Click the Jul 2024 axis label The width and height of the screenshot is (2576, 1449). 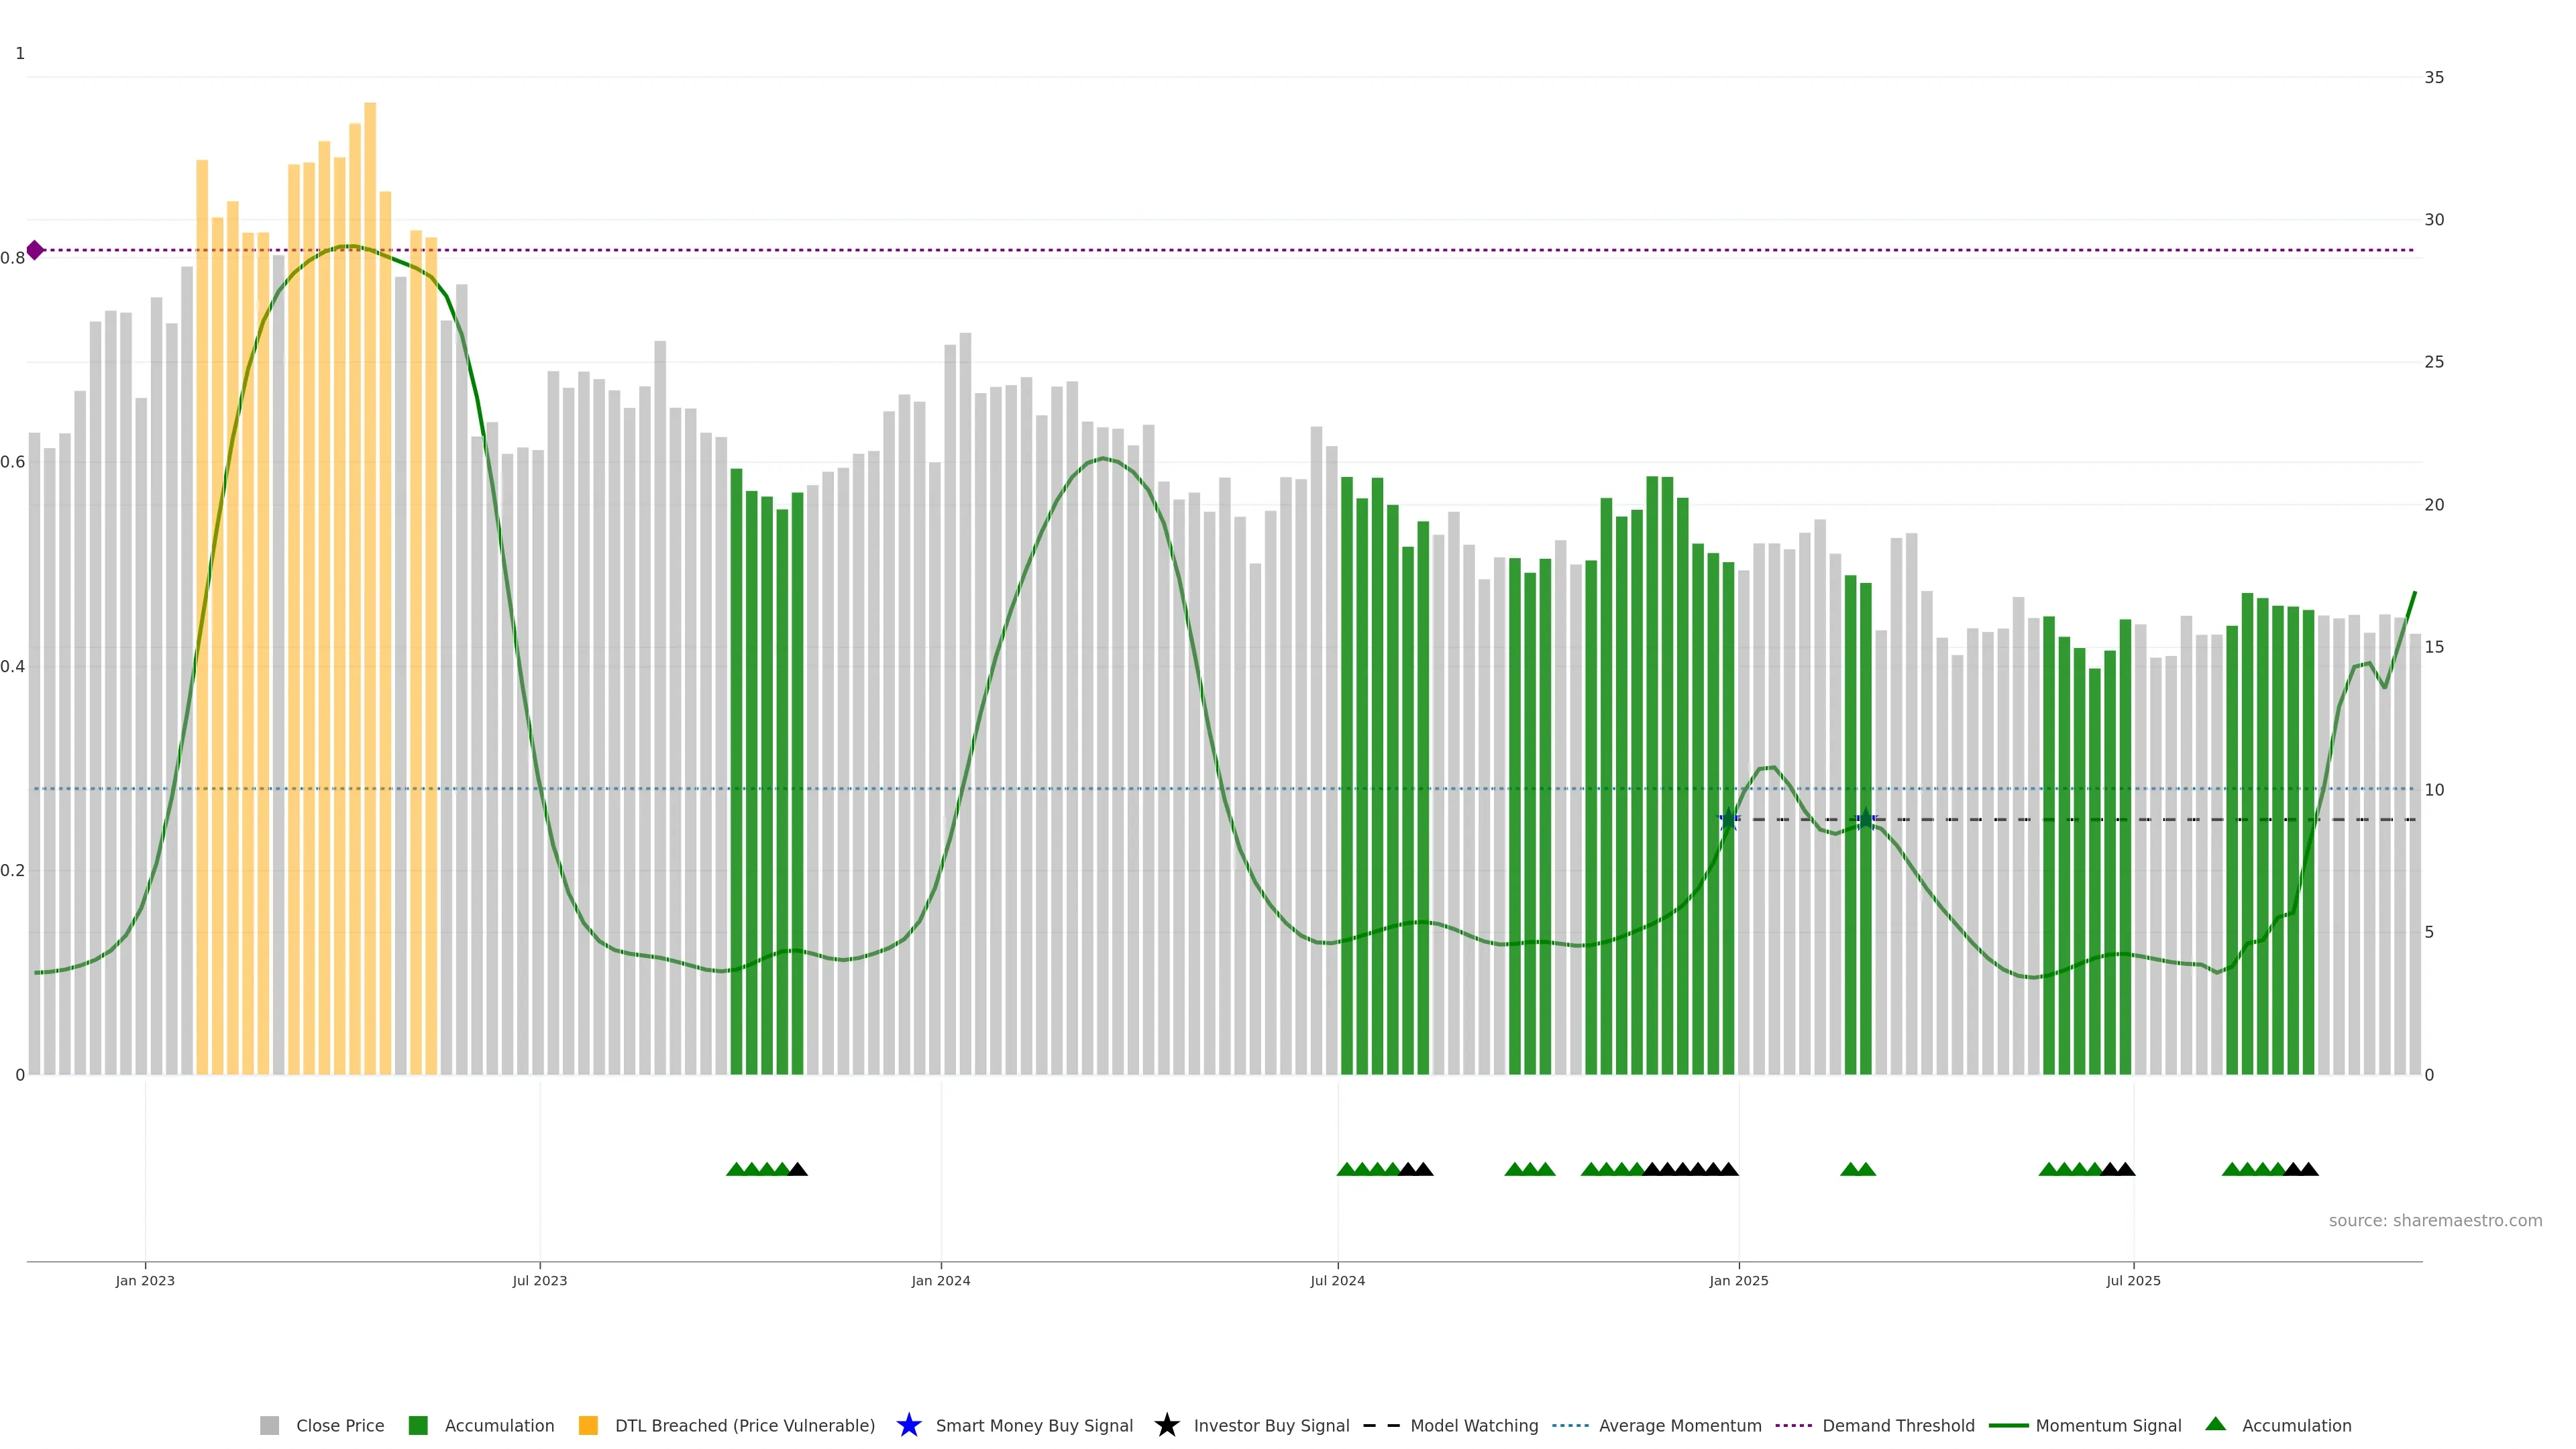1337,1280
